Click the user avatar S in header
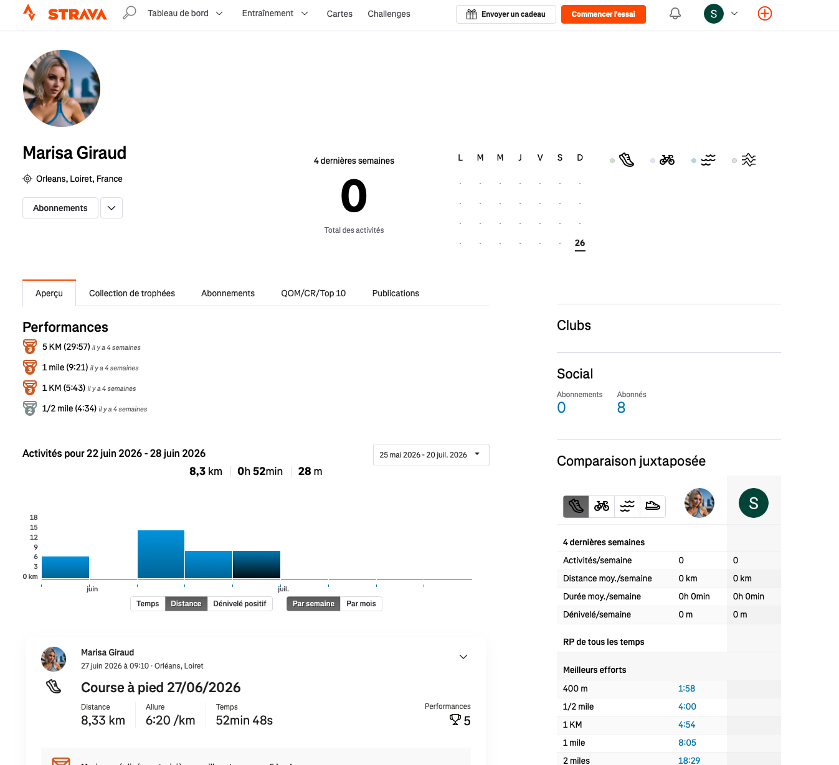This screenshot has width=839, height=765. point(714,14)
